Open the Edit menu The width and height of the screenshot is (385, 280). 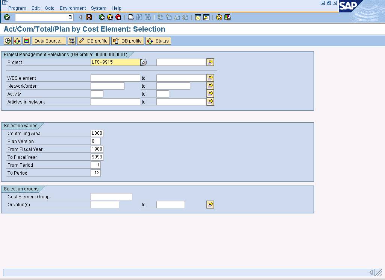36,8
